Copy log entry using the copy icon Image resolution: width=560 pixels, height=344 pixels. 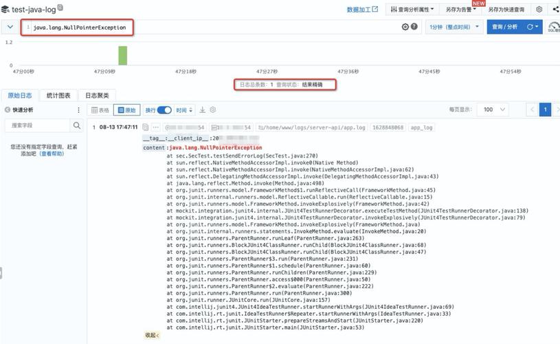point(146,127)
